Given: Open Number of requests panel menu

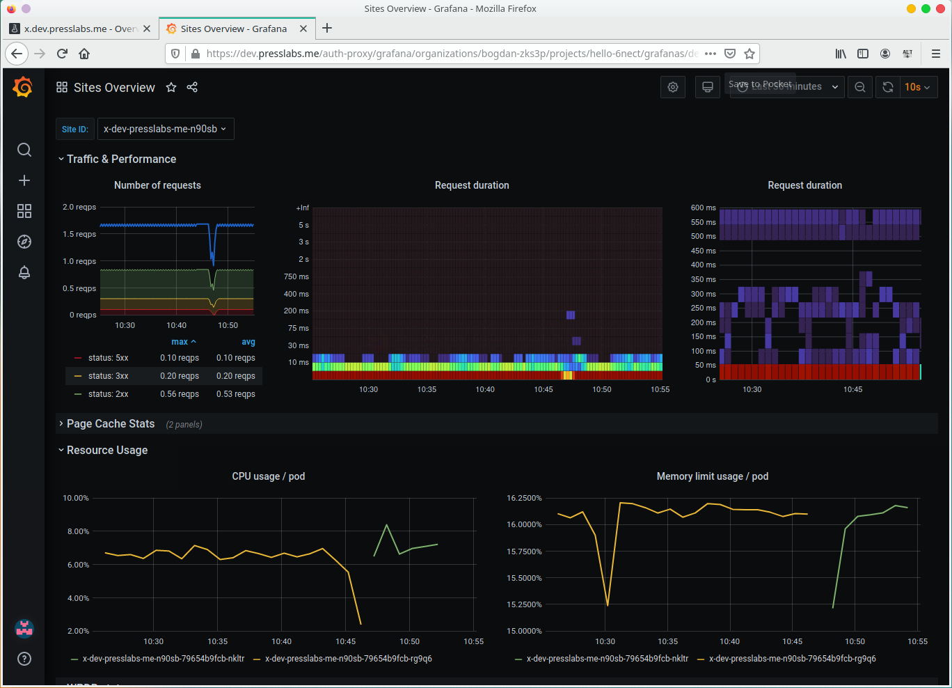Looking at the screenshot, I should point(157,185).
